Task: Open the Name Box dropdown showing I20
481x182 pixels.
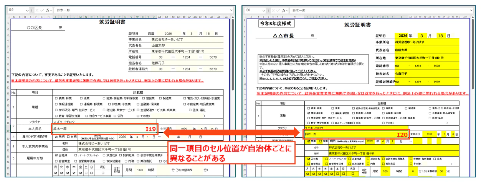Action: coord(263,10)
